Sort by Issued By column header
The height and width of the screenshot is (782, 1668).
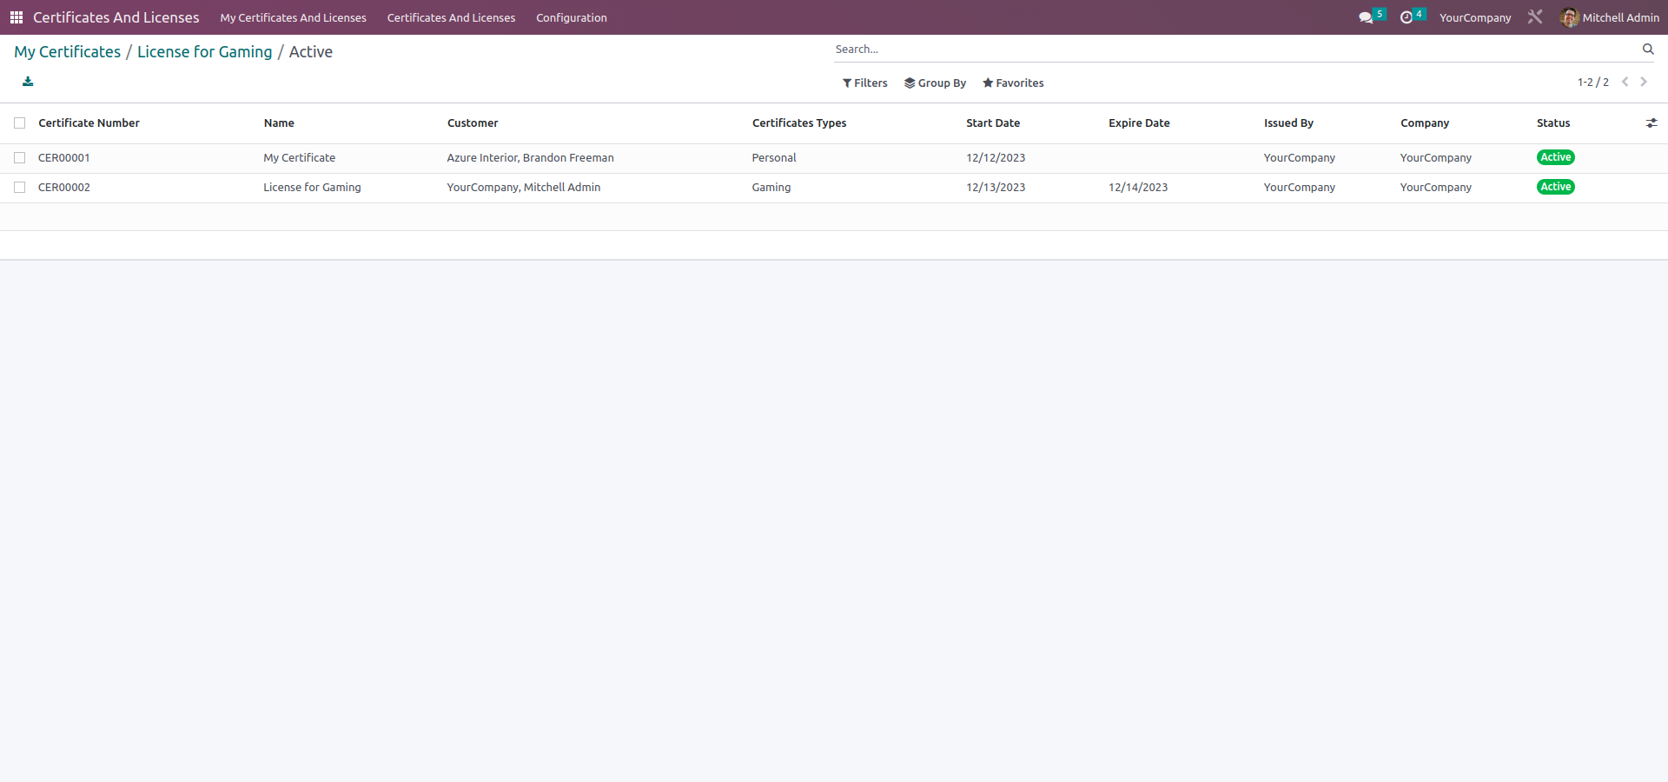1288,123
